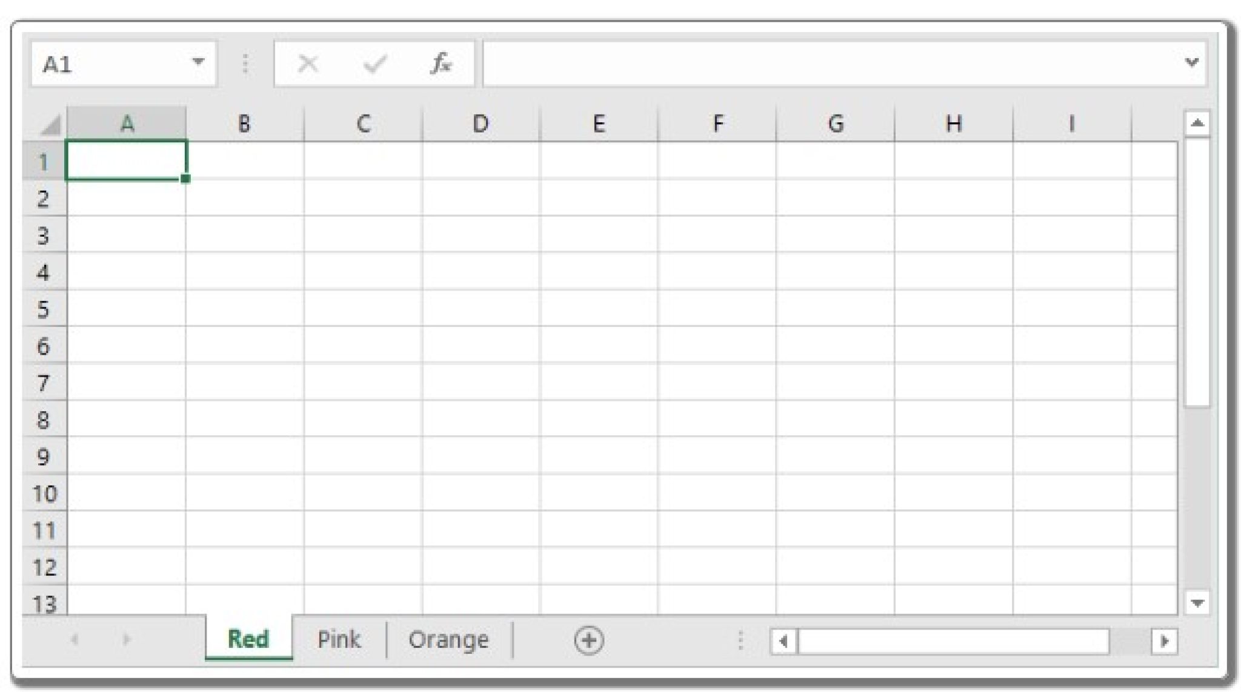1241x692 pixels.
Task: Open the Name Box dropdown arrow
Action: [x=200, y=61]
